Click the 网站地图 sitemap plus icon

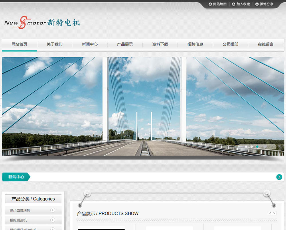[210, 4]
